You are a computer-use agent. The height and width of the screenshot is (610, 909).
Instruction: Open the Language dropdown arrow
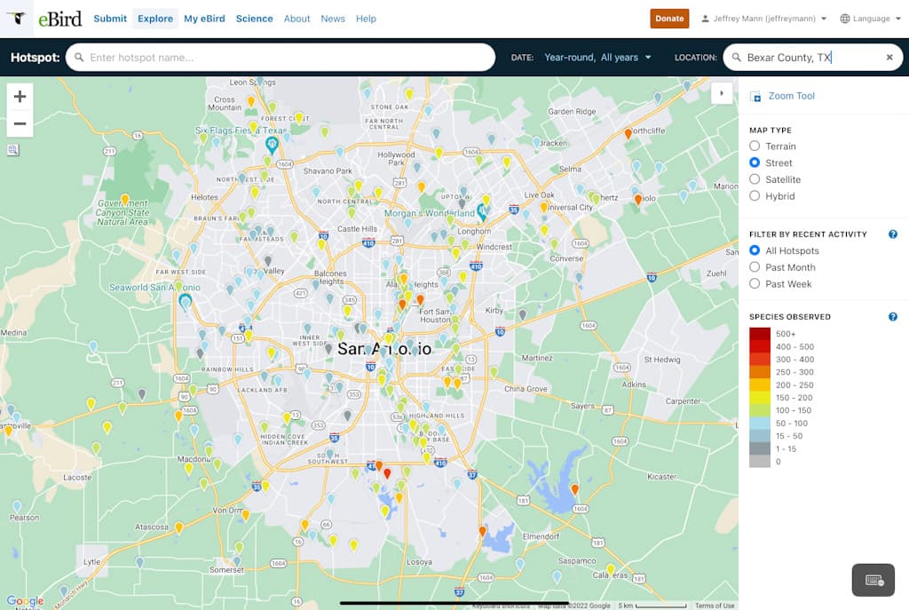(x=898, y=19)
